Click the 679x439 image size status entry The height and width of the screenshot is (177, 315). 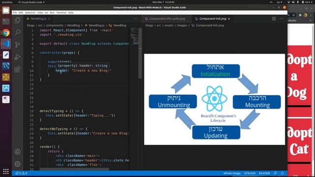[250, 173]
